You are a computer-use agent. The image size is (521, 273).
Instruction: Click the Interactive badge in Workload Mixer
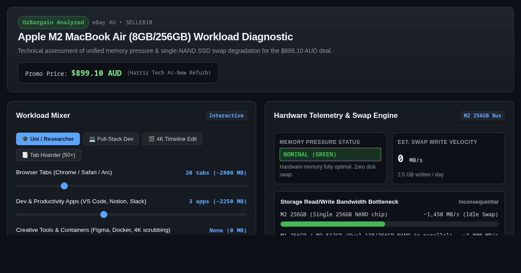point(226,116)
